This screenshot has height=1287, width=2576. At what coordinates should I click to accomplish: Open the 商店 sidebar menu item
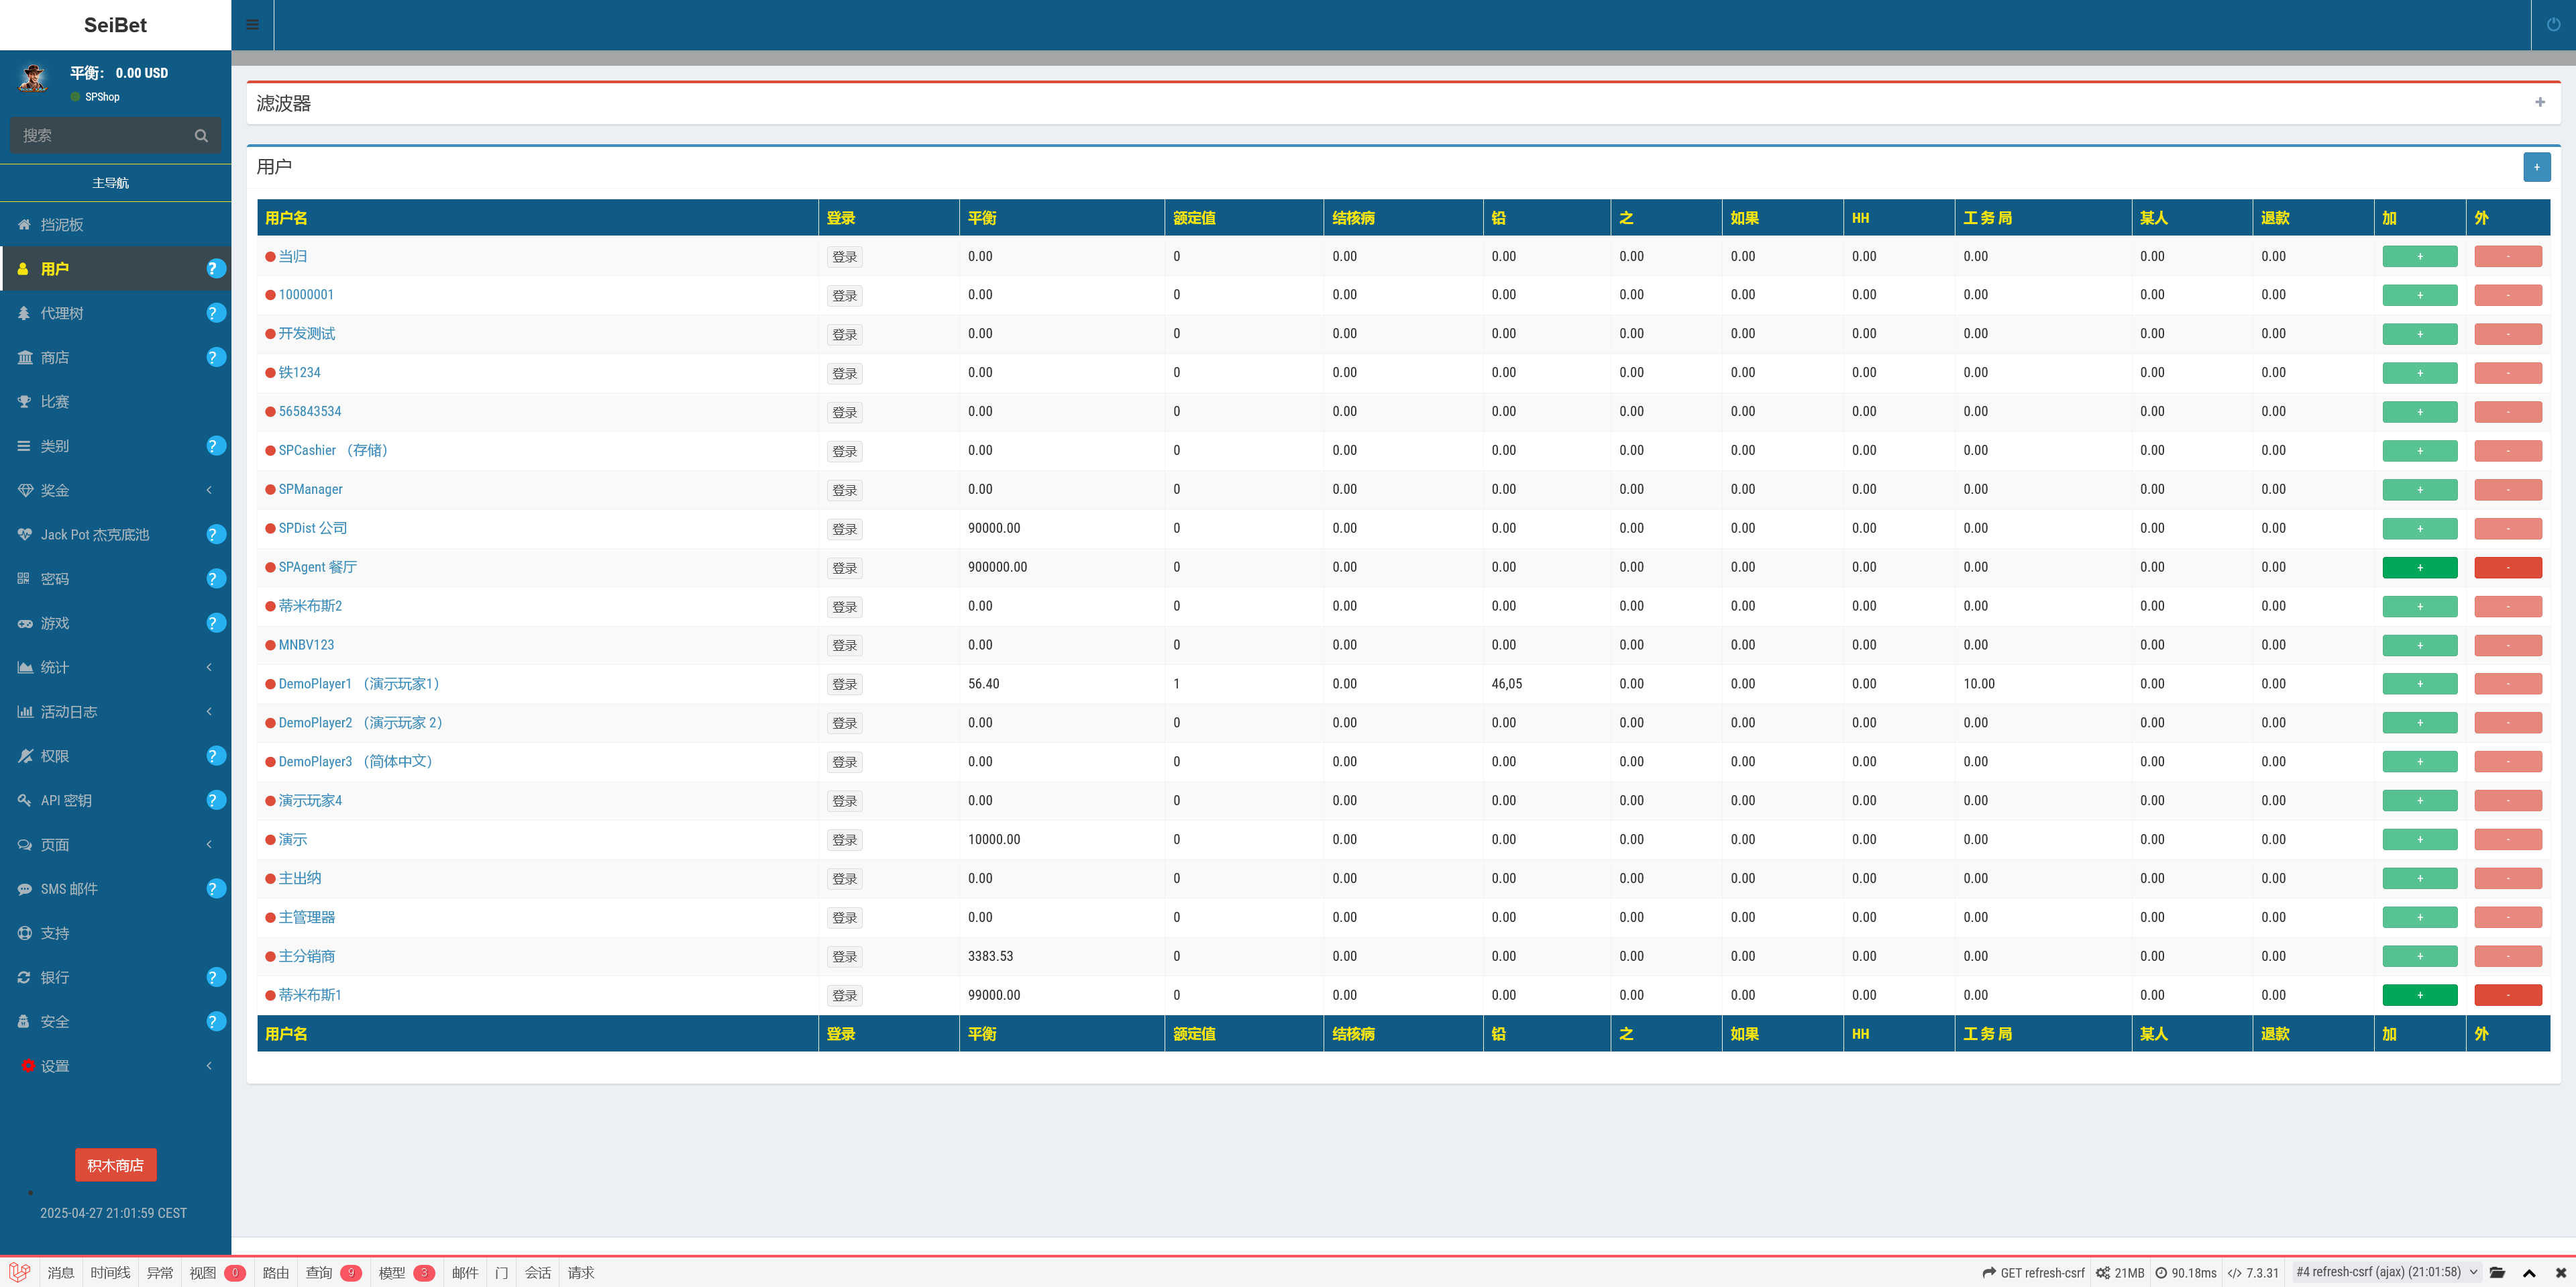click(55, 357)
